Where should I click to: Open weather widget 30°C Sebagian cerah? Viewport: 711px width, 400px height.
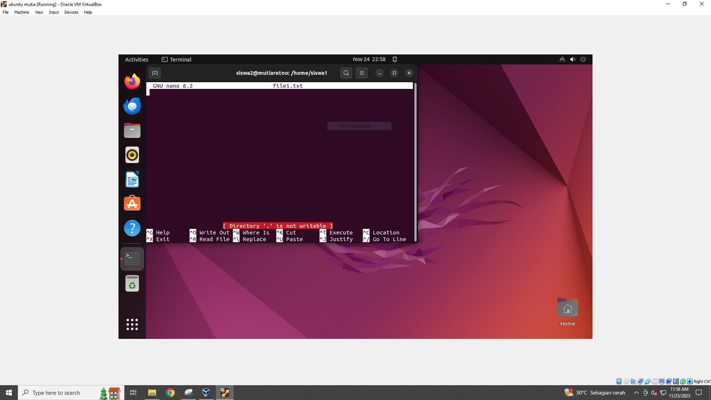(595, 393)
